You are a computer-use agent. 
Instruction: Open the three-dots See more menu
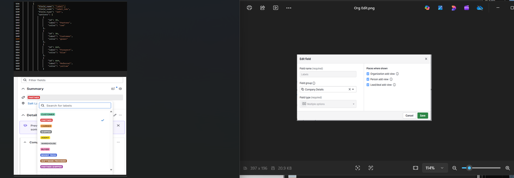[x=289, y=8]
